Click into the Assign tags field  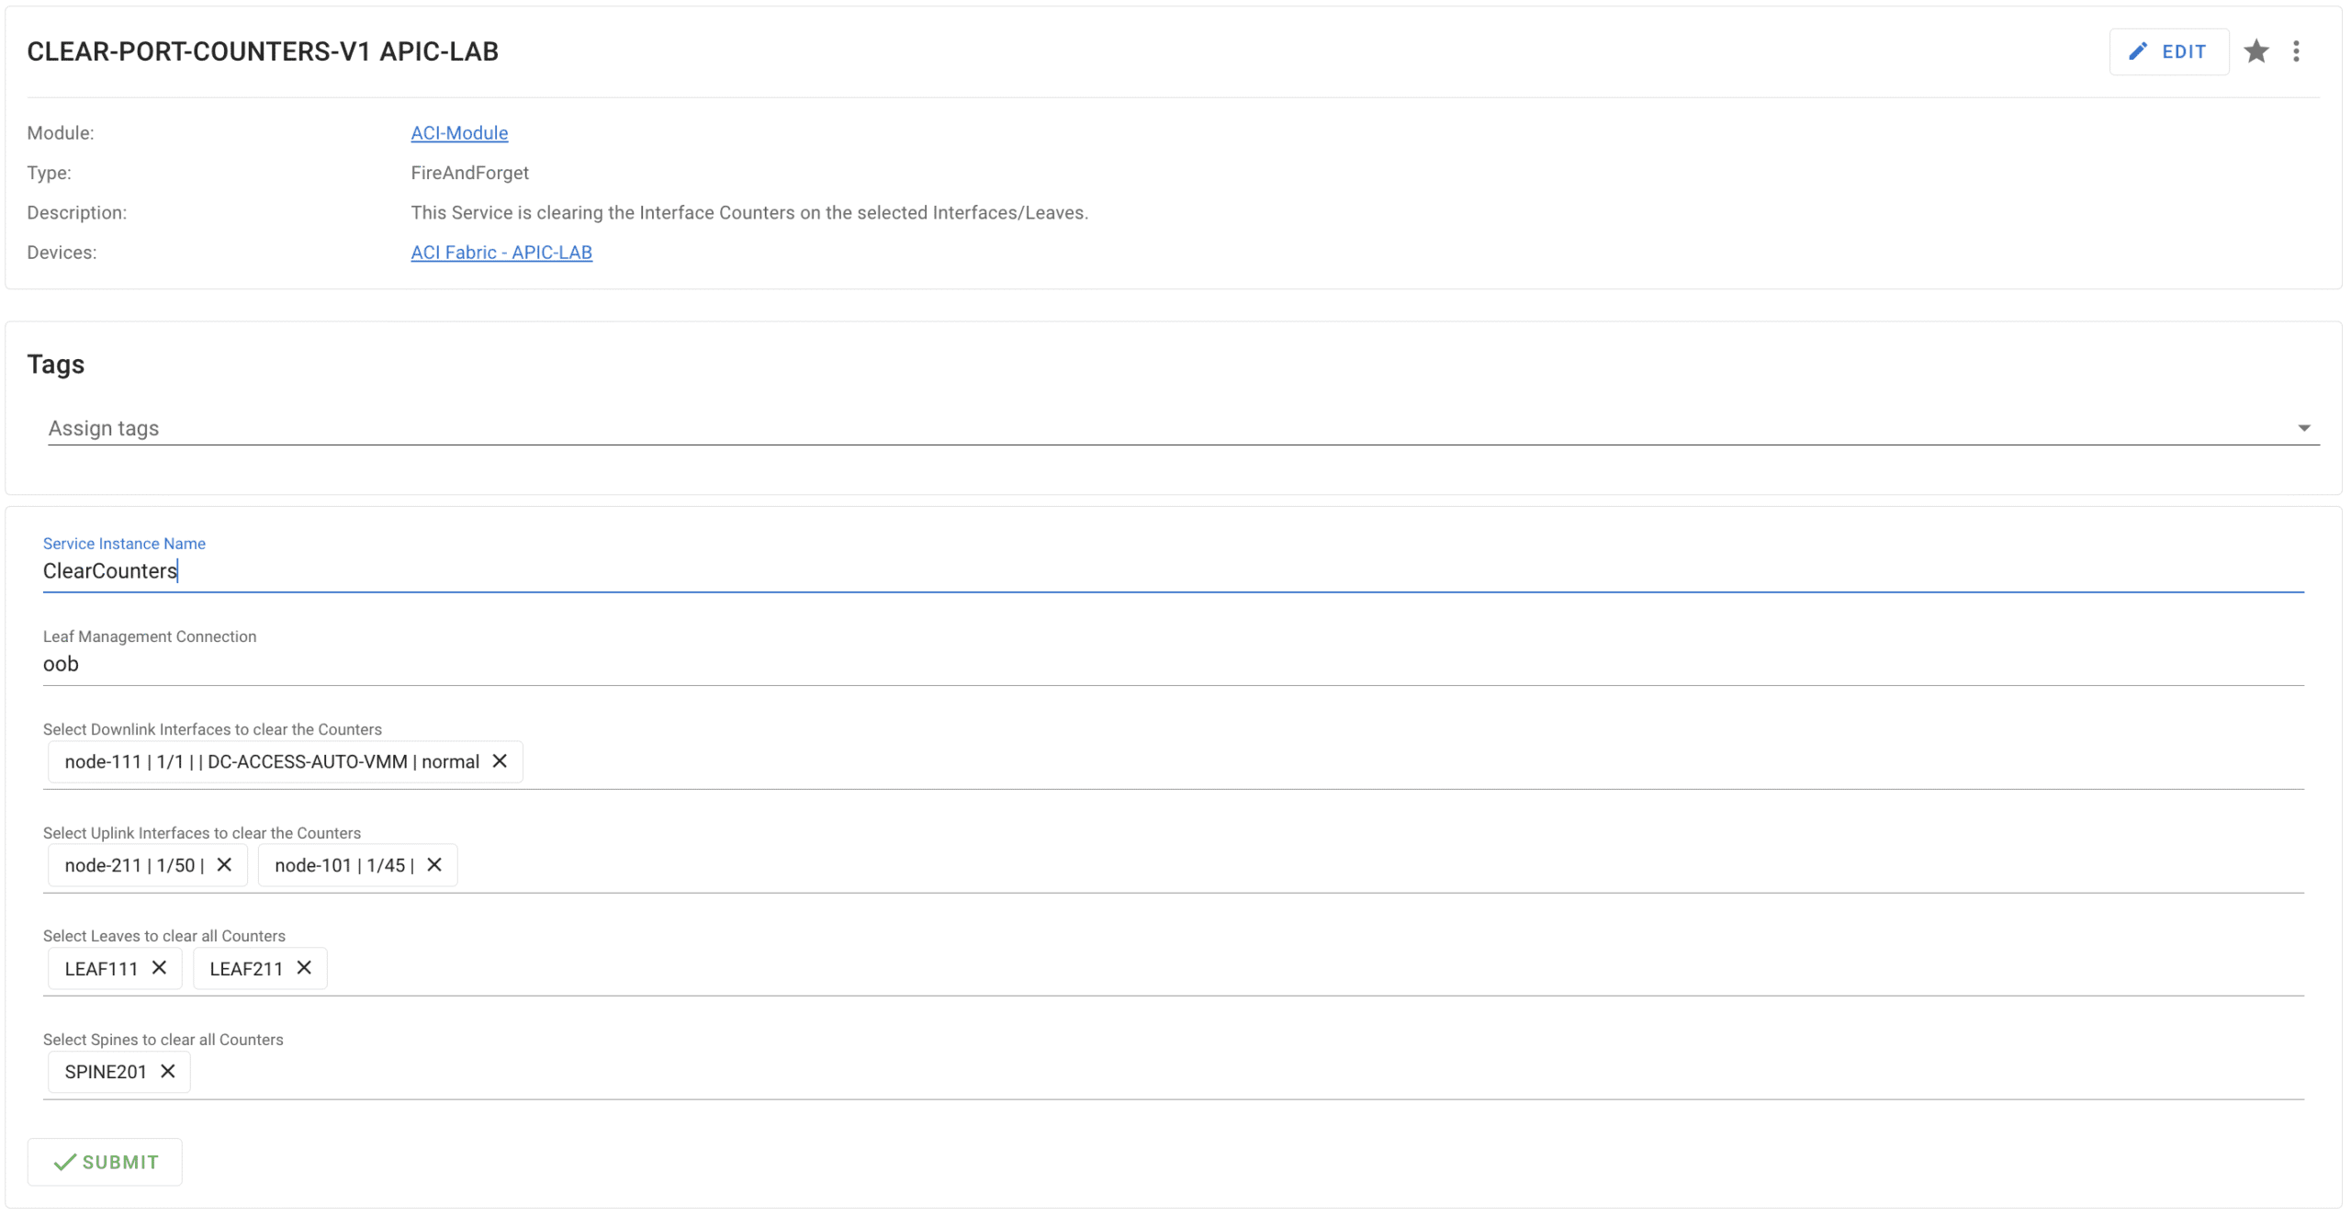pos(1102,428)
